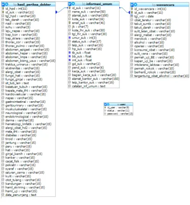Select the kp.wawancara table title

coord(163,5)
